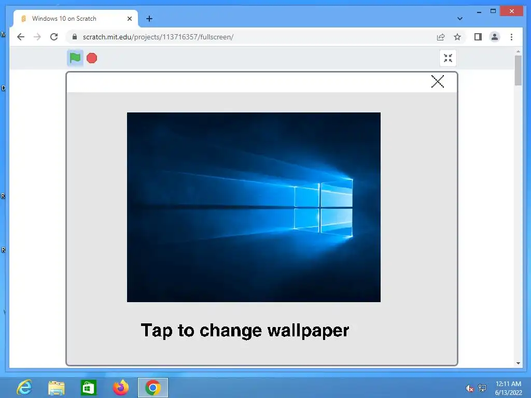This screenshot has width=531, height=398.
Task: Open the Chrome side panel
Action: click(478, 37)
